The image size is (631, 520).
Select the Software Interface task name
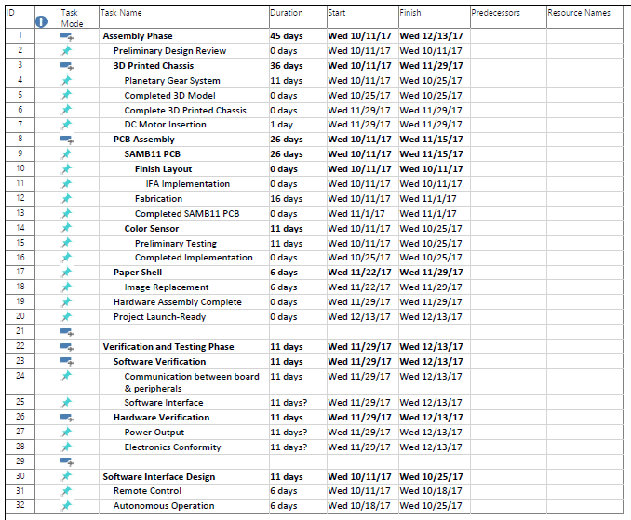point(164,403)
